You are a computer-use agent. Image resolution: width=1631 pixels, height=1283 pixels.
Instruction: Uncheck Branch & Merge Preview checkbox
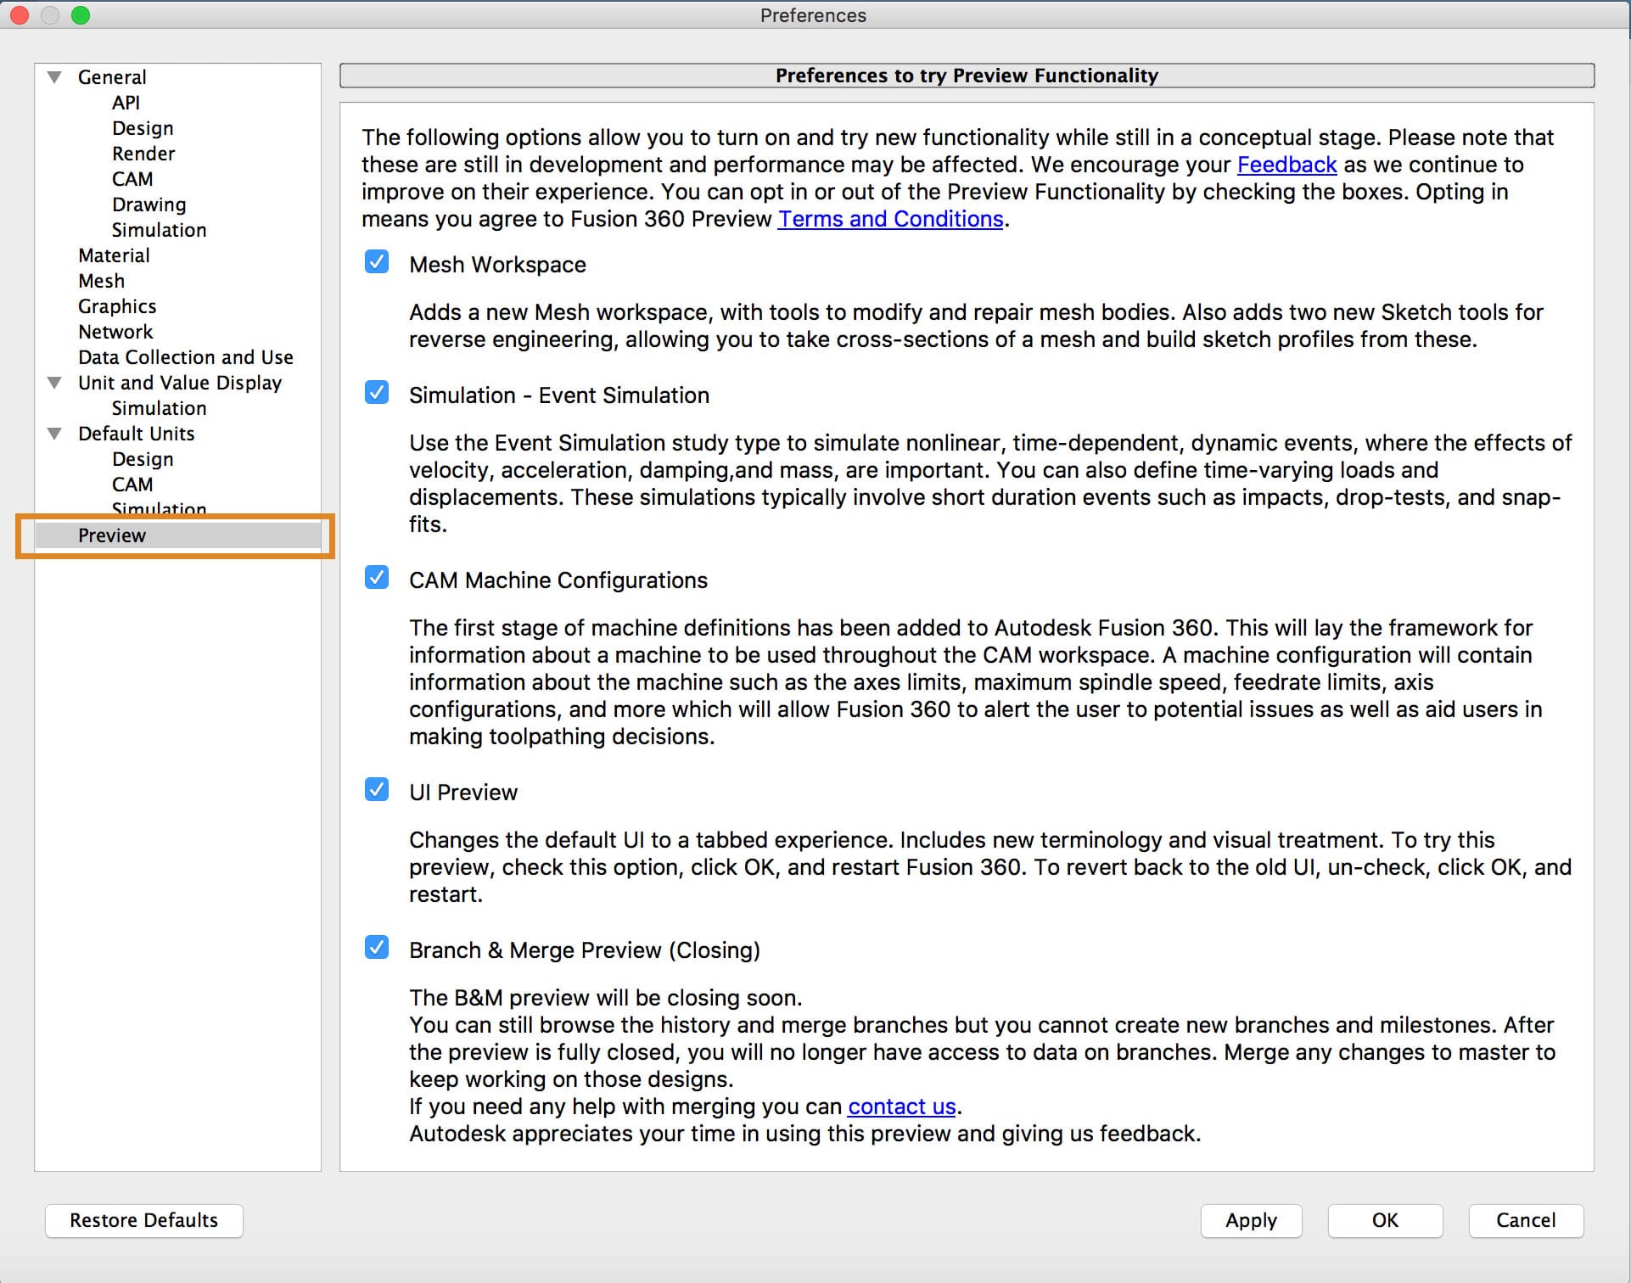(377, 947)
